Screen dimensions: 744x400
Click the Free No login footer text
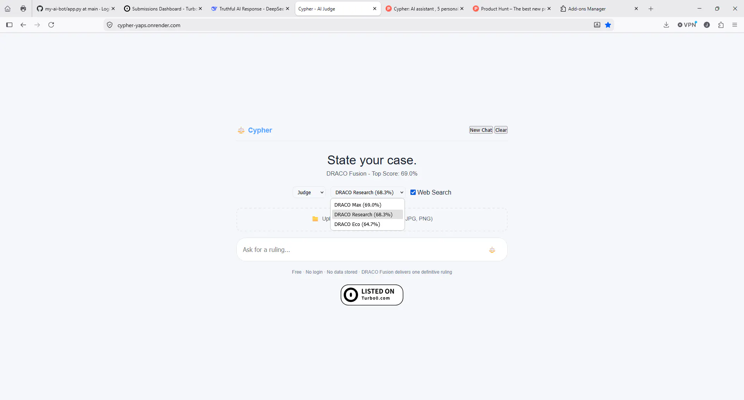click(372, 272)
